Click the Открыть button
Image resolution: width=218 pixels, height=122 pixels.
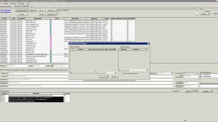21,14
